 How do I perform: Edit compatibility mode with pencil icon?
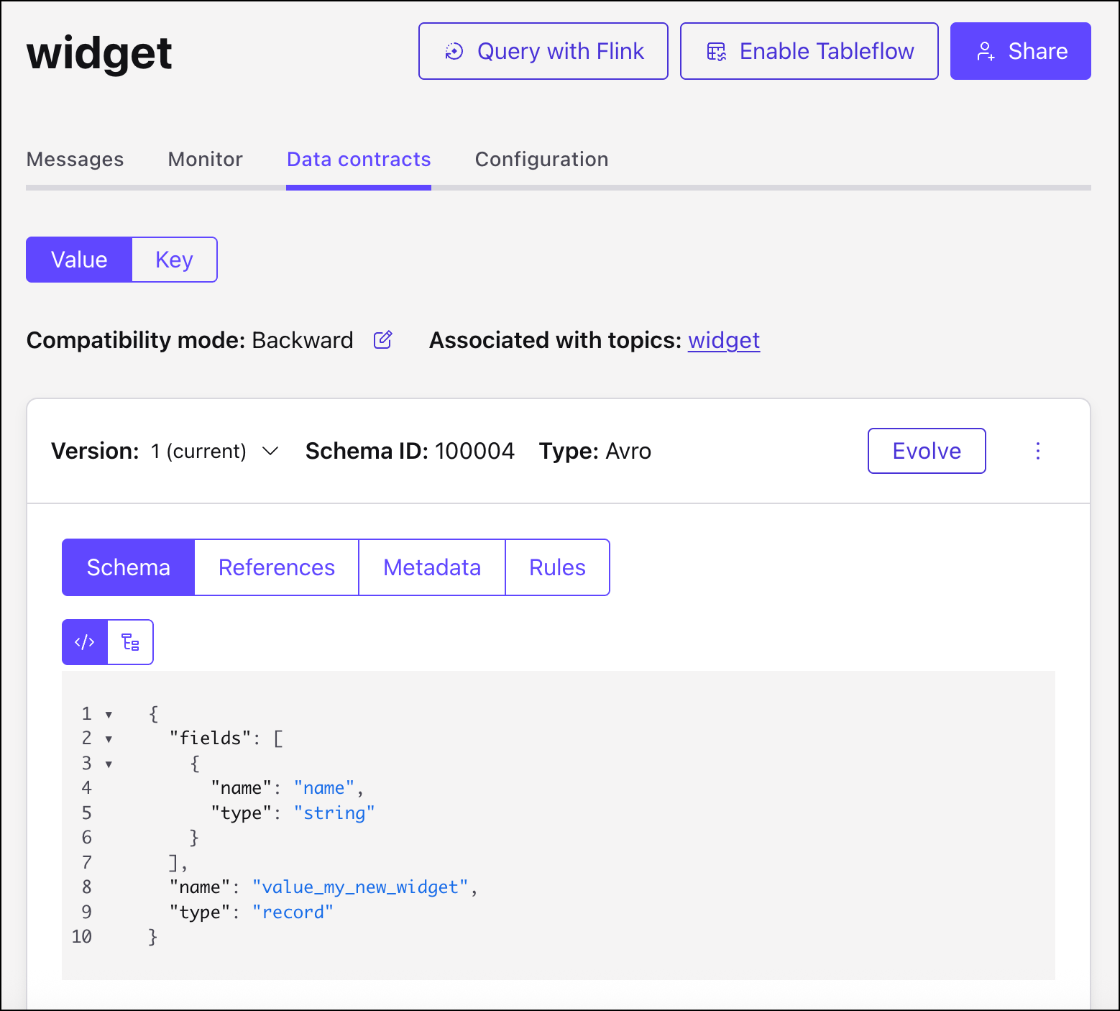(383, 340)
